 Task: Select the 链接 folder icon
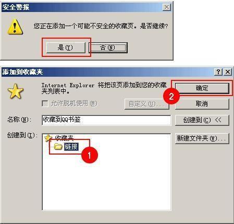(58, 147)
